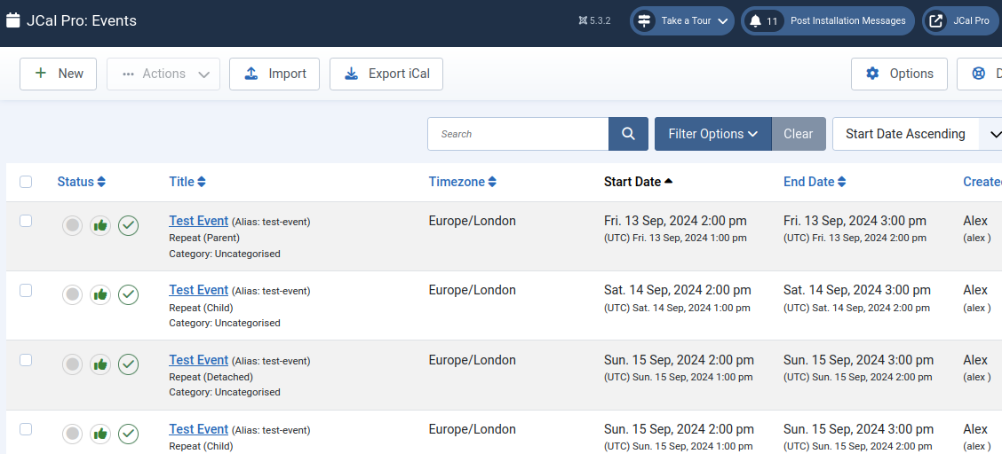Focus the Search input field
The image size is (1002, 454).
(518, 134)
